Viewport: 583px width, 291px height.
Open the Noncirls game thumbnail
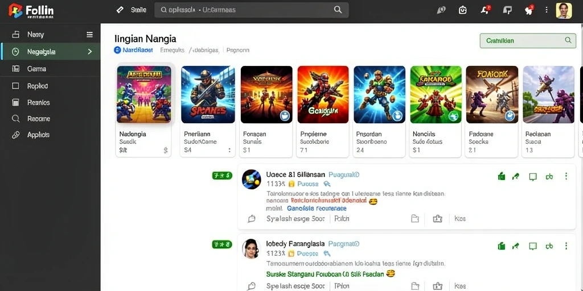coord(436,94)
